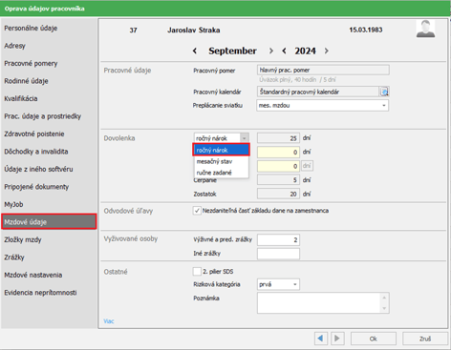
Task: Go to next month arrow after September
Action: [271, 51]
